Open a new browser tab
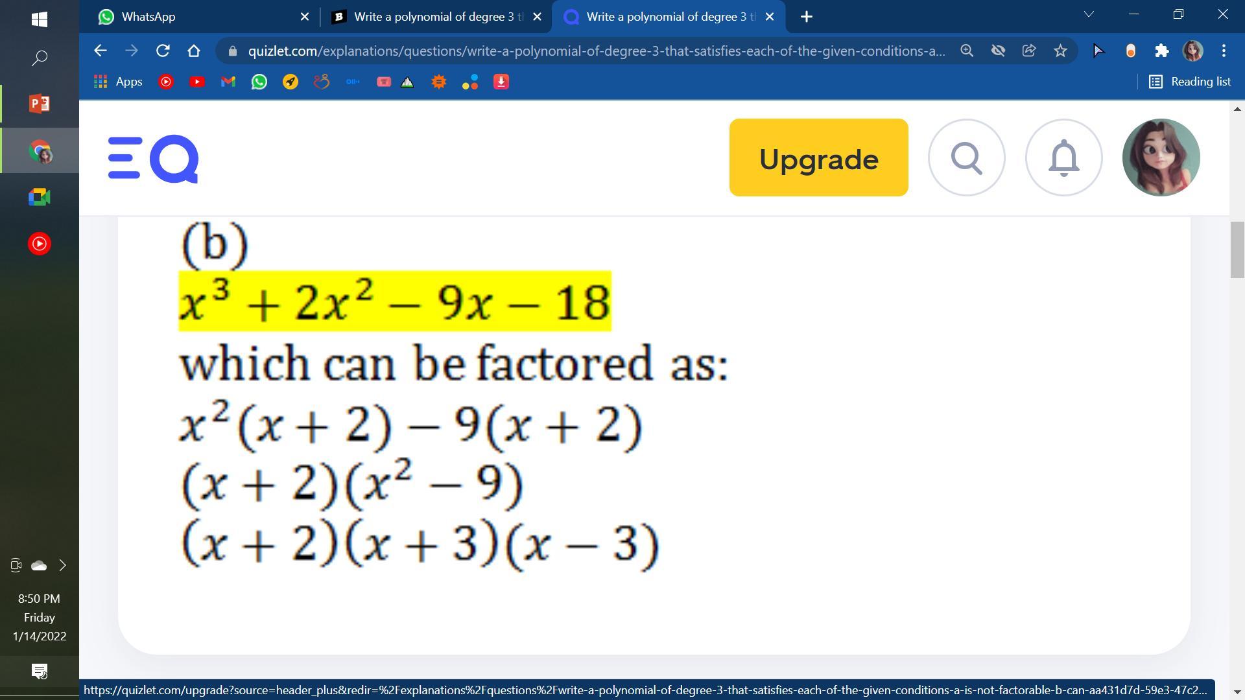The image size is (1245, 700). pos(806,17)
